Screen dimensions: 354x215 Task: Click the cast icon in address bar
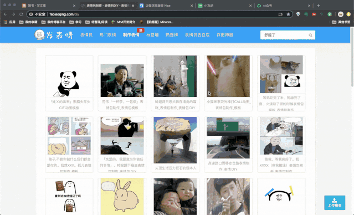280,14
